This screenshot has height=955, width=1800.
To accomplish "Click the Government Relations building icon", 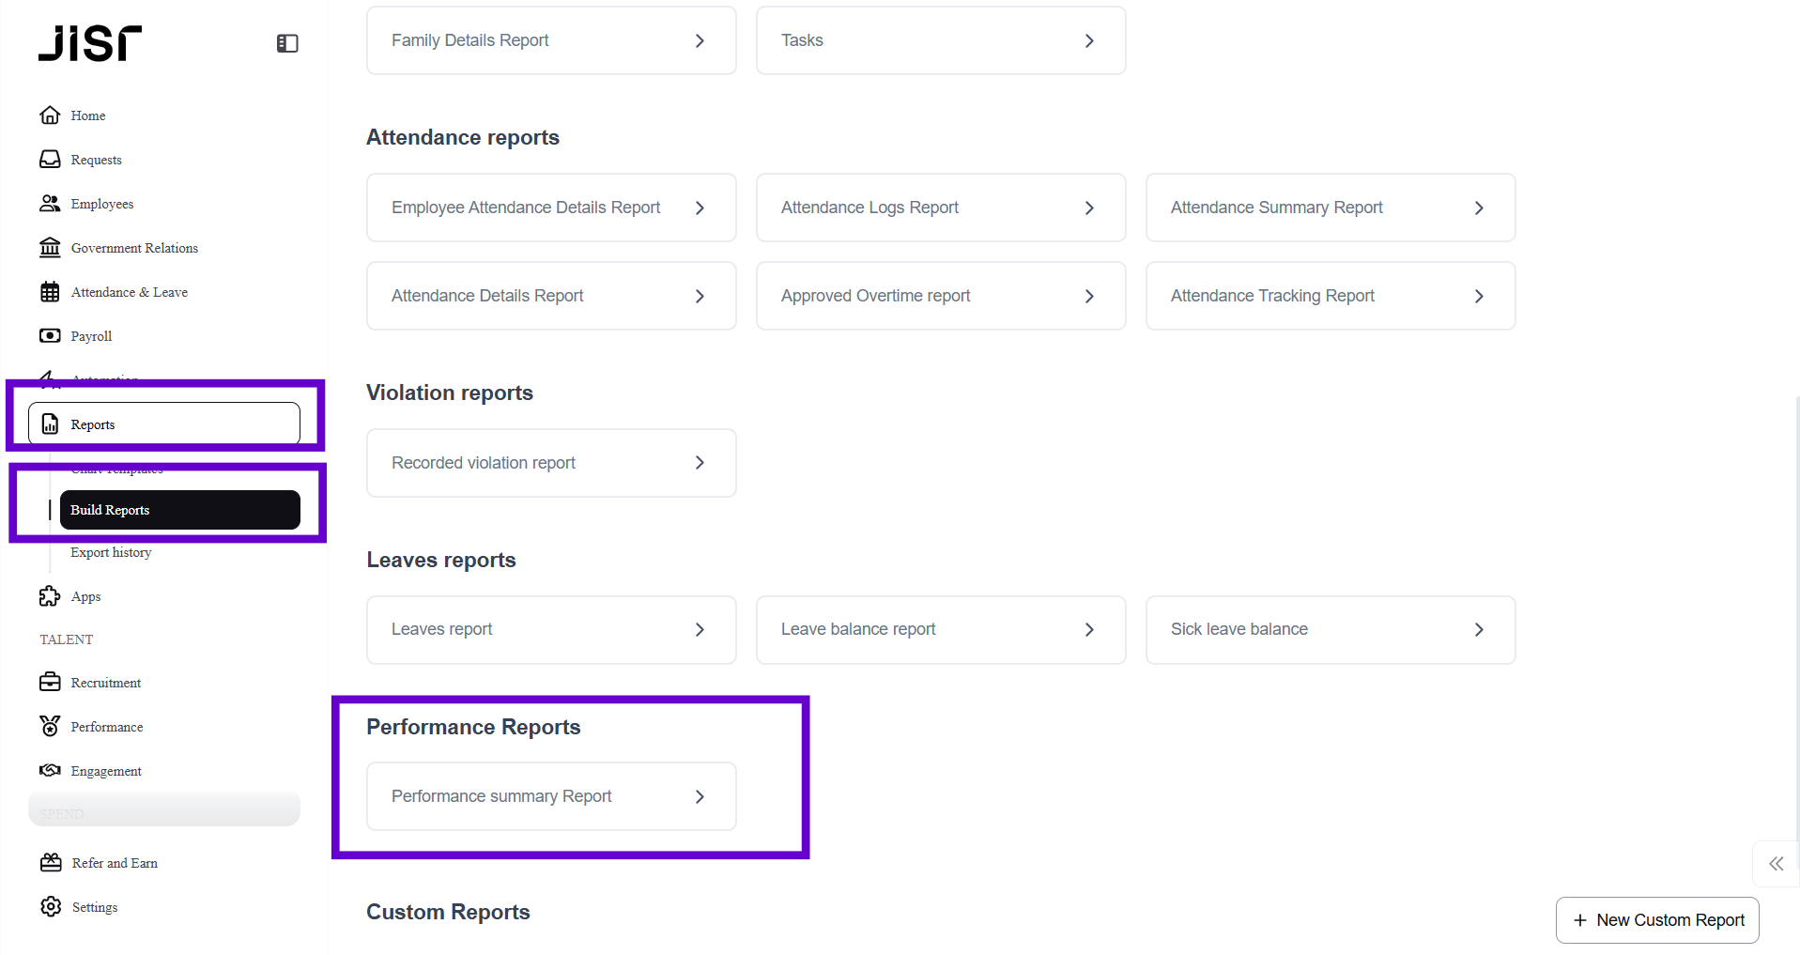I will tap(50, 248).
